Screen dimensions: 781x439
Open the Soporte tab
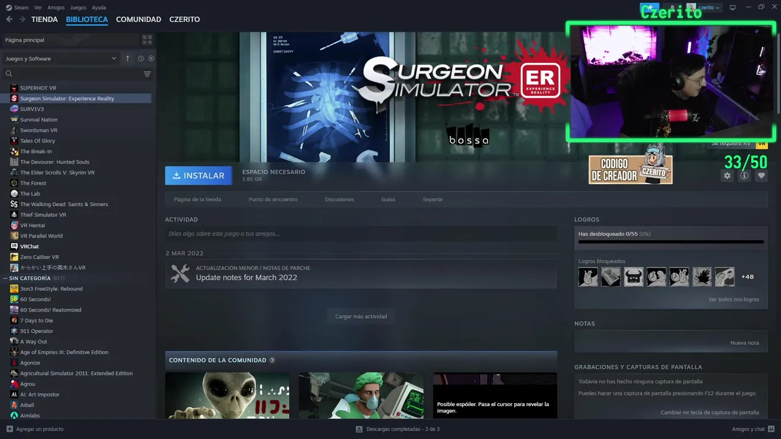coord(433,199)
